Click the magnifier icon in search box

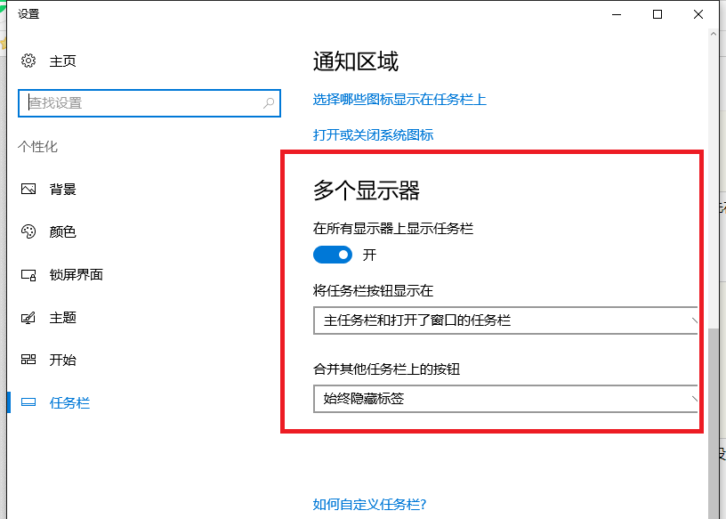(x=269, y=103)
